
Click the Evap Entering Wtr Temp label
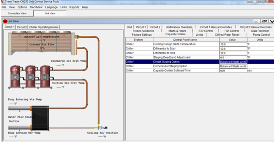25,99
